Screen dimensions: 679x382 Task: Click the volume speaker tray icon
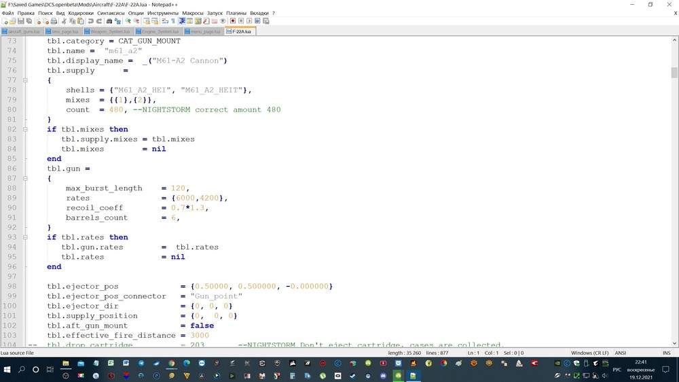pyautogui.click(x=605, y=376)
